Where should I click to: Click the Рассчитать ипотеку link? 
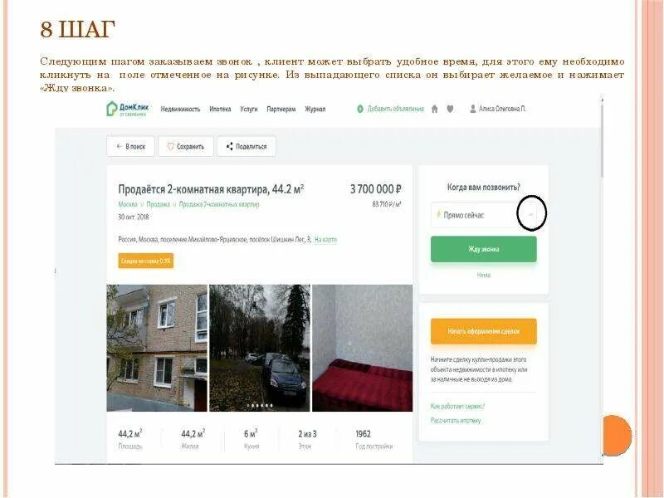point(456,421)
